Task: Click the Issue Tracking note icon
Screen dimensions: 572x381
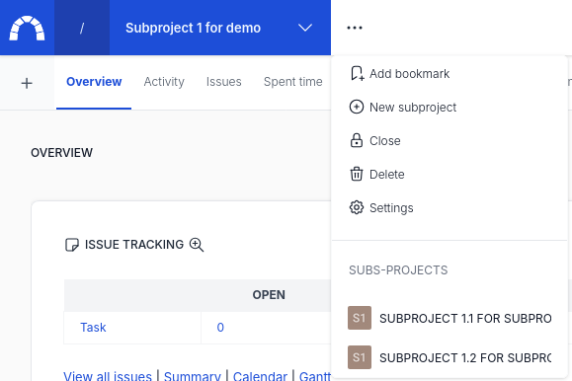Action: point(72,245)
